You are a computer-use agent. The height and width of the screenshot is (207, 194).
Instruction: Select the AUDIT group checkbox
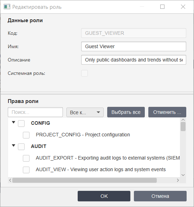click(21, 147)
